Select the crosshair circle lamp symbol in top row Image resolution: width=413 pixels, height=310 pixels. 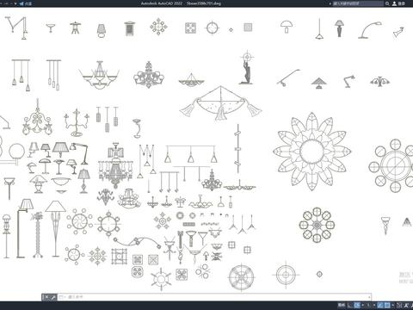pyautogui.click(x=213, y=28)
